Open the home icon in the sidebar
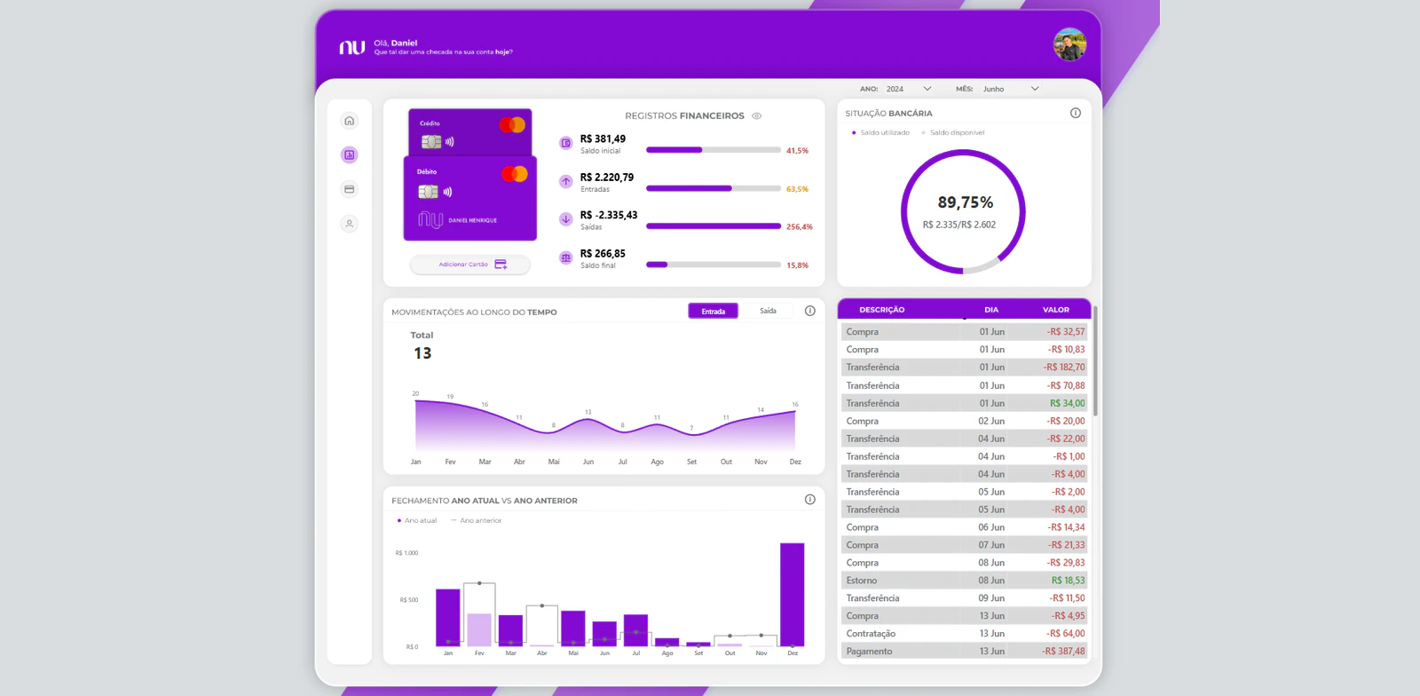The height and width of the screenshot is (696, 1420). point(350,121)
